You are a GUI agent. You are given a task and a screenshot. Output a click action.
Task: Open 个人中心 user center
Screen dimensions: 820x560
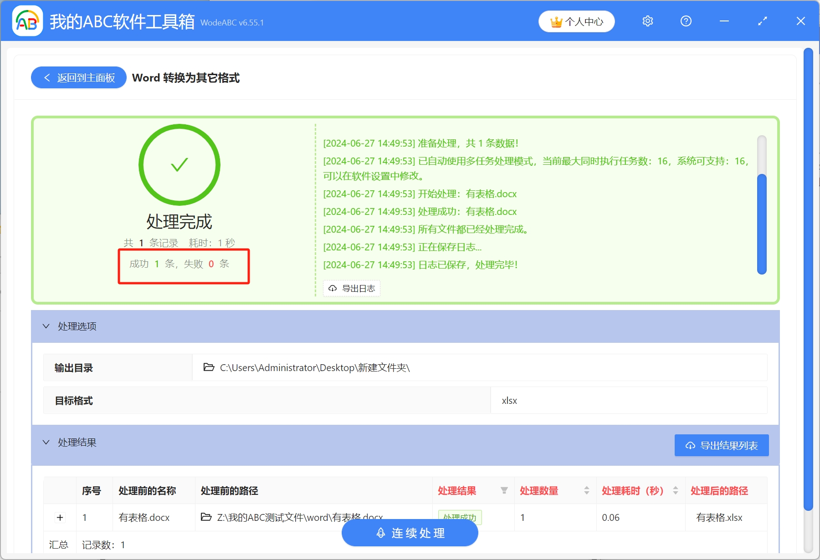point(576,21)
